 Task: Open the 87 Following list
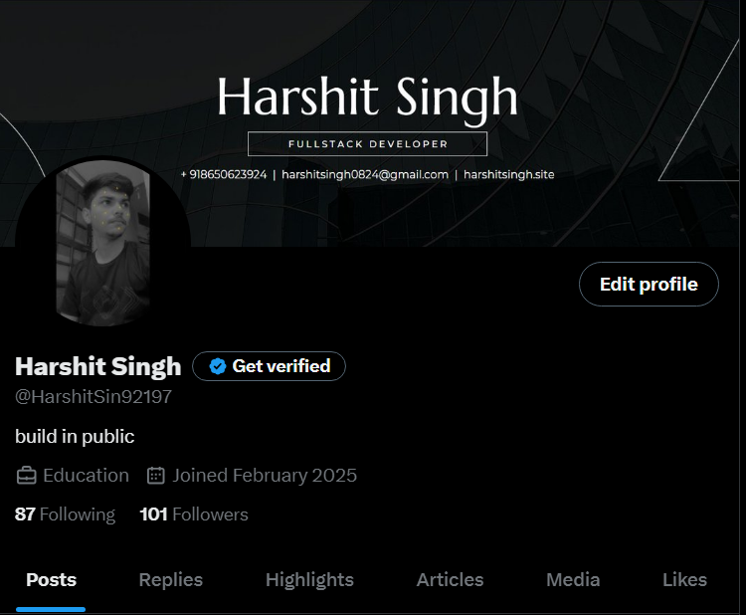pos(65,514)
